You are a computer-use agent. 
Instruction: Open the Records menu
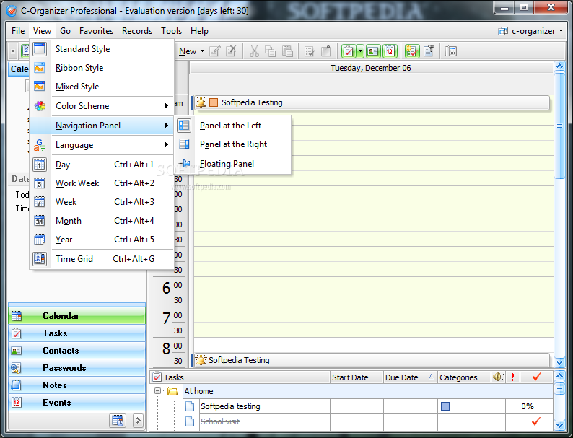[x=137, y=31]
